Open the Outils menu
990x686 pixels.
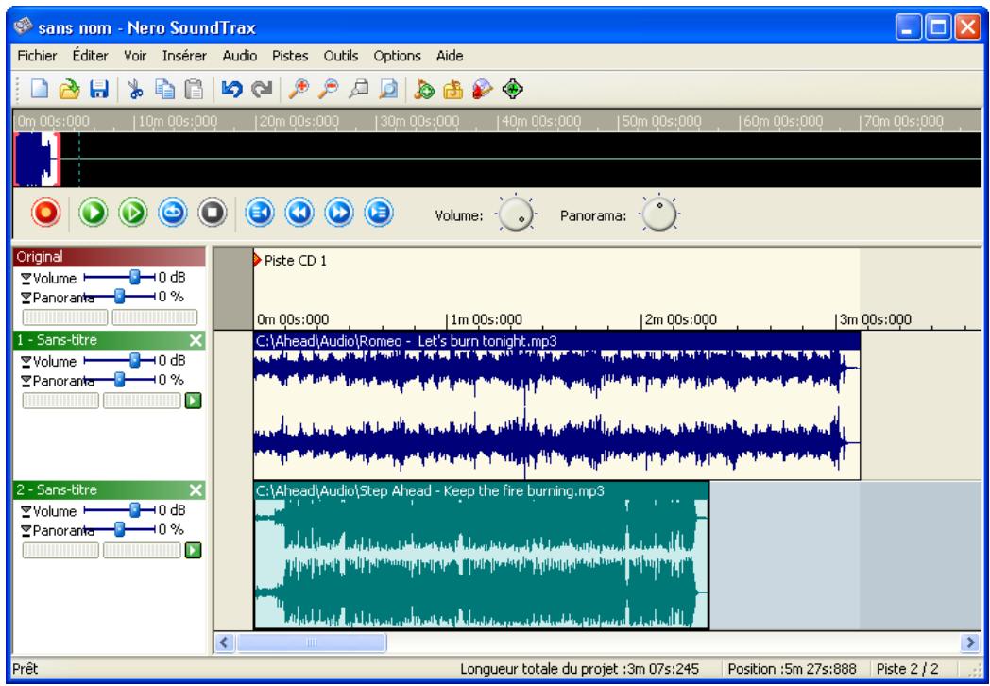click(x=341, y=56)
